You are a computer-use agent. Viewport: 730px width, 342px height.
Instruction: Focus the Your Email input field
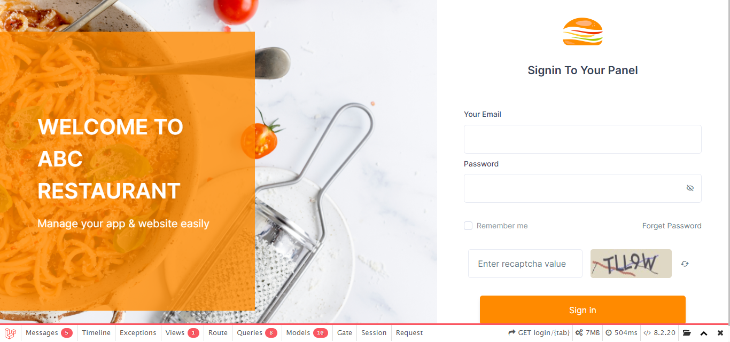tap(583, 139)
